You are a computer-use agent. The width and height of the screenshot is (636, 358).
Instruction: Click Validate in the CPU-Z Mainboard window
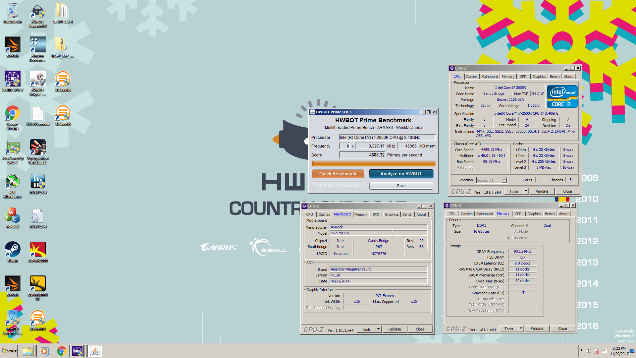pos(395,329)
